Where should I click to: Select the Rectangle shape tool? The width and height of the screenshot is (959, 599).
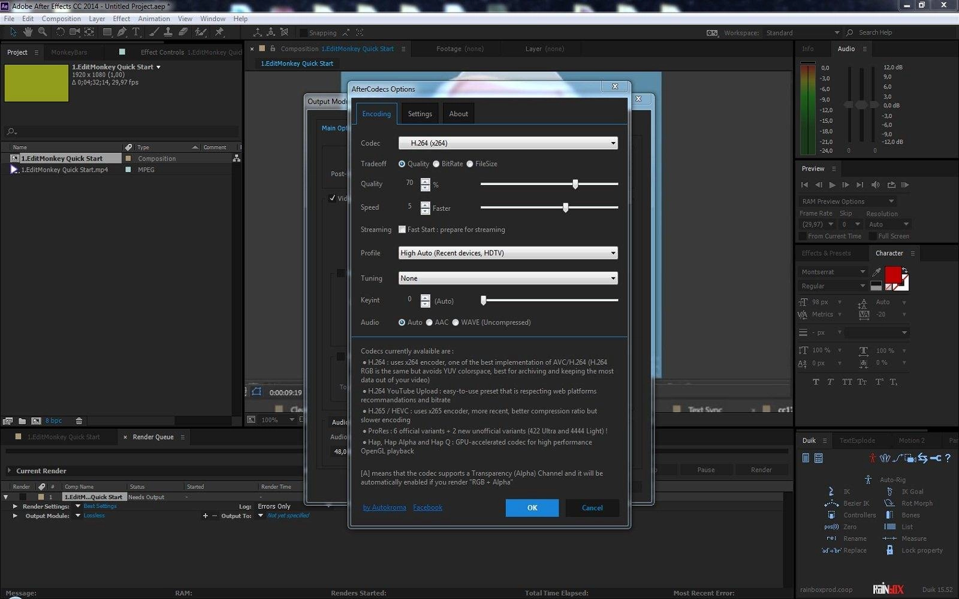(107, 32)
